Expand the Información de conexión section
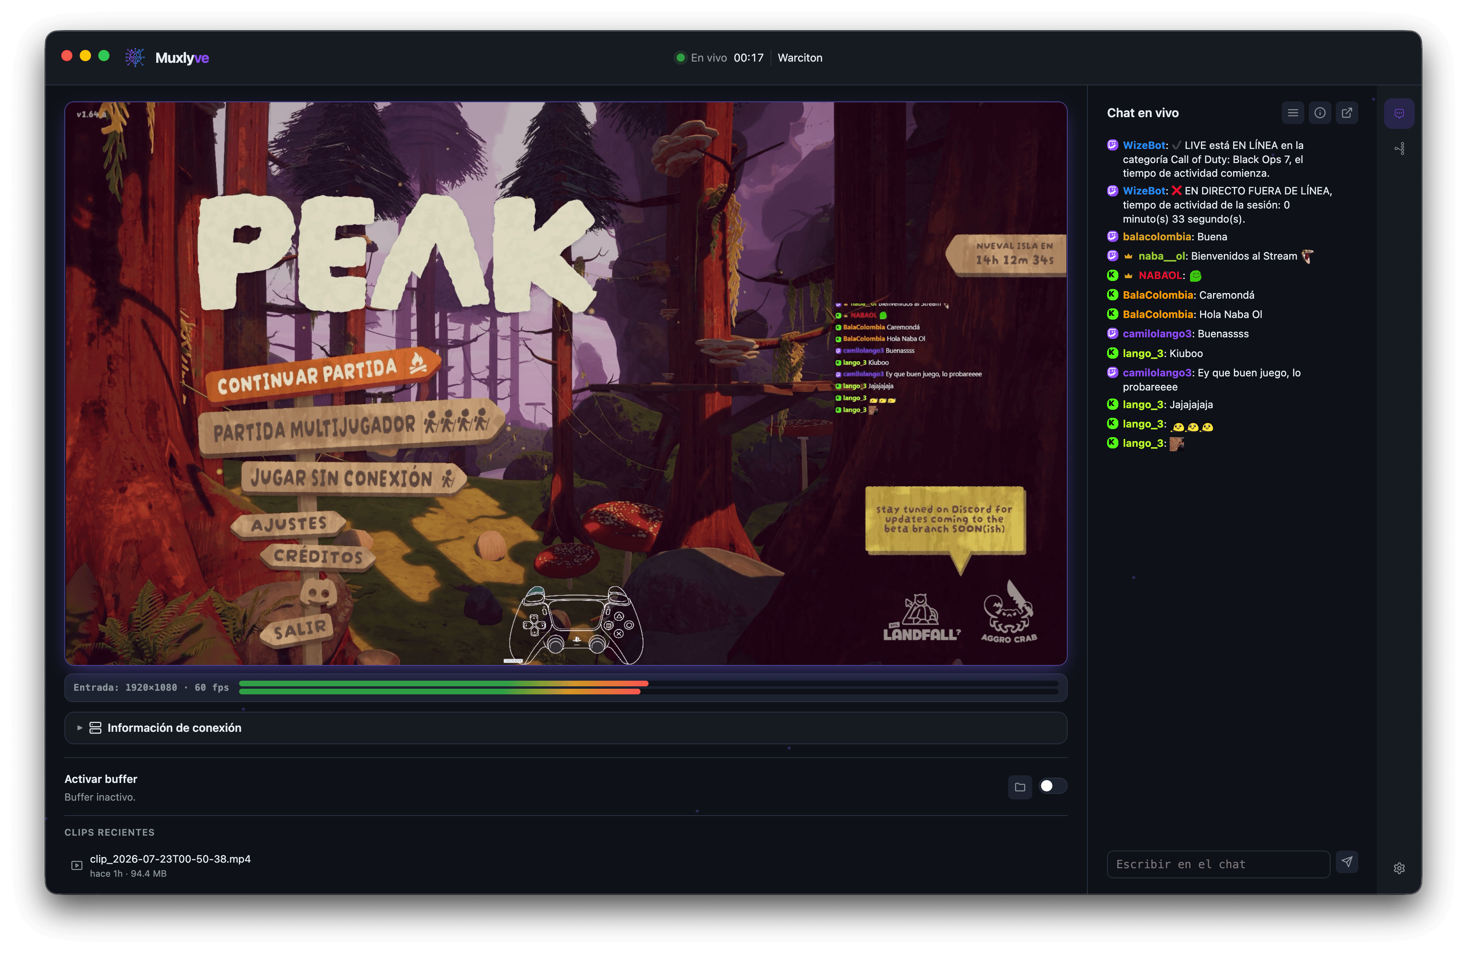 coord(566,728)
